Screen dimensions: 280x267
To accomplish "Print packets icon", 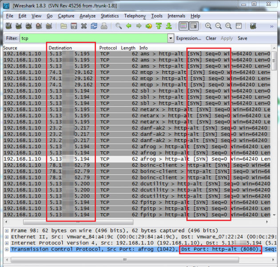I will 104,26.
